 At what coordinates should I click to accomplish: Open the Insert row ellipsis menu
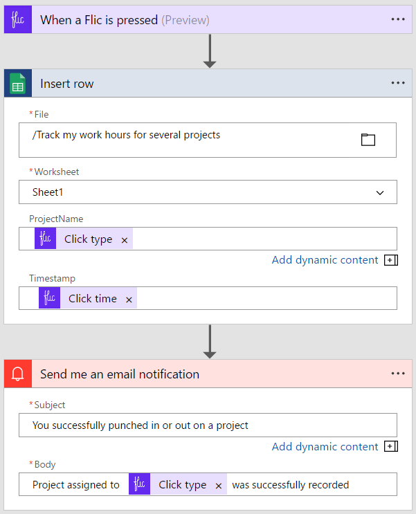click(x=398, y=83)
